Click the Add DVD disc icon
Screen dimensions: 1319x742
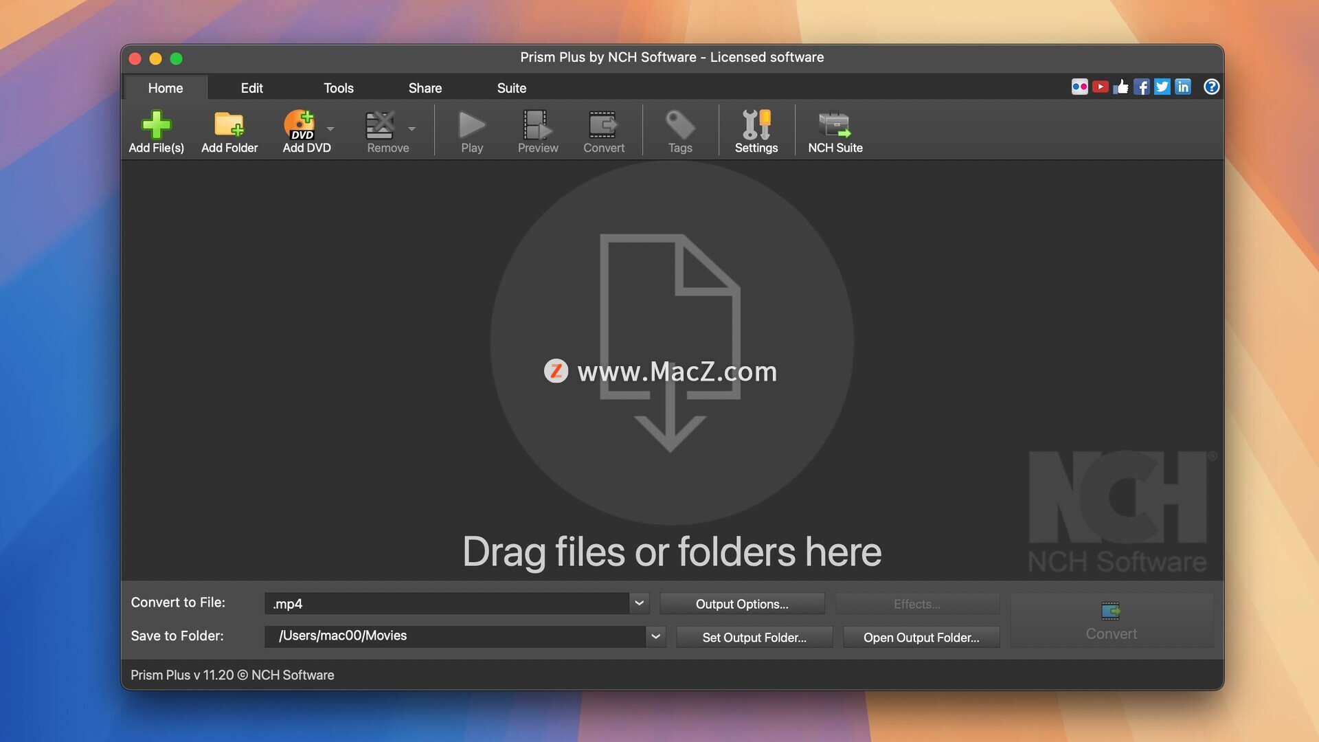point(300,124)
